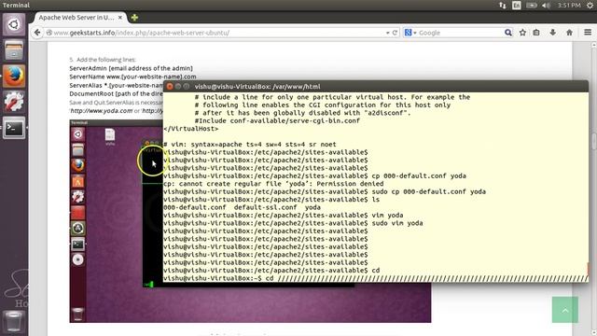Reload the page in Firefox

395,33
